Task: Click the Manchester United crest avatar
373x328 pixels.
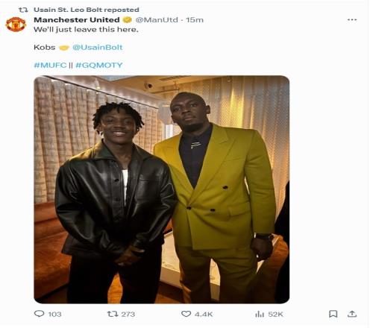Action: pyautogui.click(x=16, y=25)
